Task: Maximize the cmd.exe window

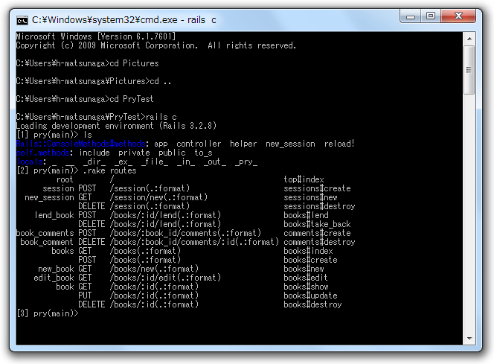Action: 431,16
